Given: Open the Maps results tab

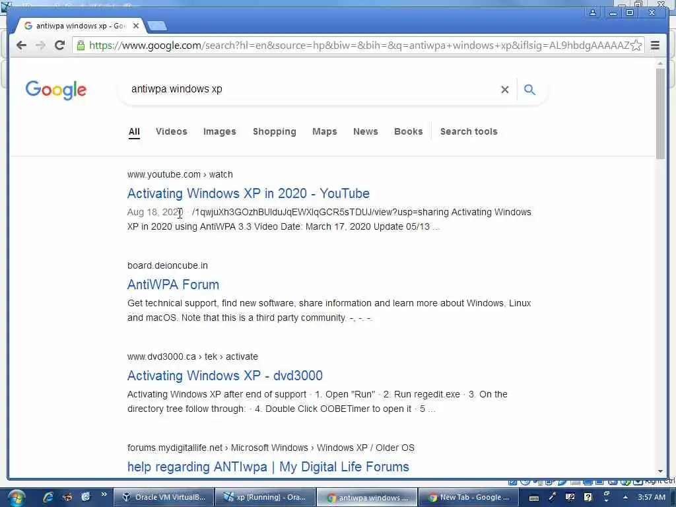Looking at the screenshot, I should coord(325,131).
